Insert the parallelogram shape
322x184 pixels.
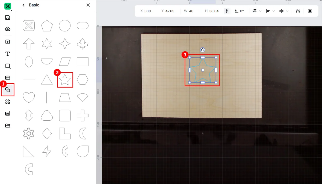tap(65, 62)
